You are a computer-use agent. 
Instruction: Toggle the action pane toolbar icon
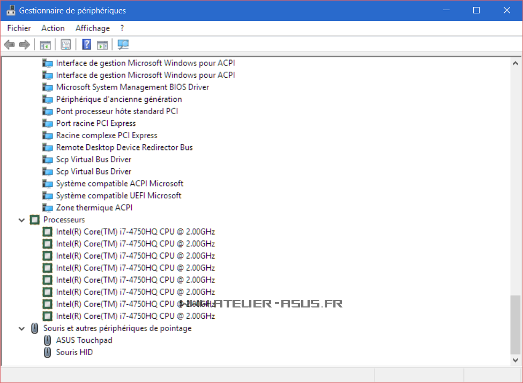click(102, 44)
